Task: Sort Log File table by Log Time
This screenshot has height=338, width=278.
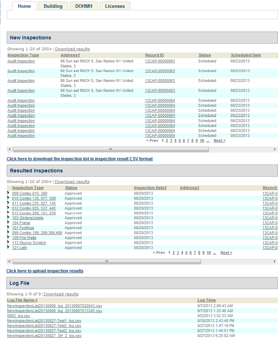Action: pyautogui.click(x=206, y=300)
